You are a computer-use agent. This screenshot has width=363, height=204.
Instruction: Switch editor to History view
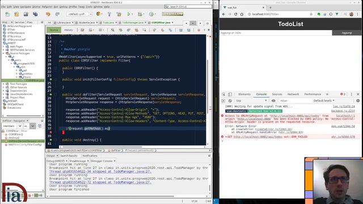click(69, 30)
